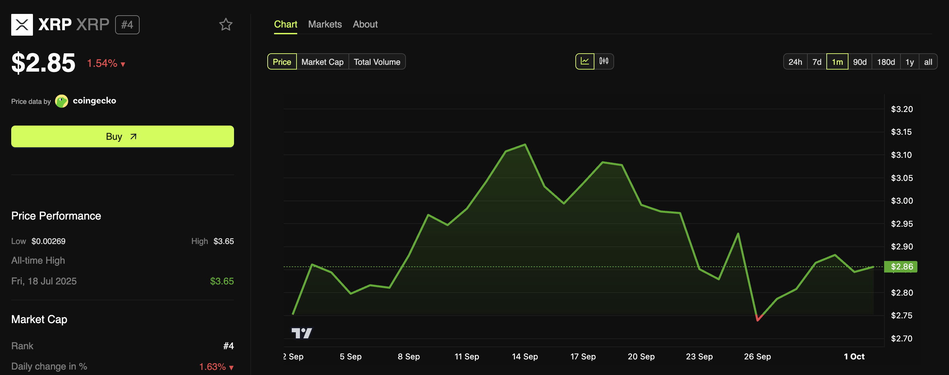Image resolution: width=949 pixels, height=375 pixels.
Task: Click the favorite star icon
Action: (x=226, y=25)
